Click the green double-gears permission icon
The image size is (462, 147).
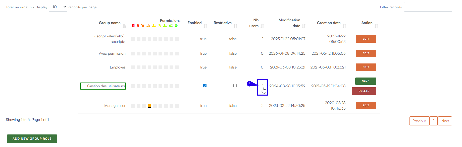[171, 26]
